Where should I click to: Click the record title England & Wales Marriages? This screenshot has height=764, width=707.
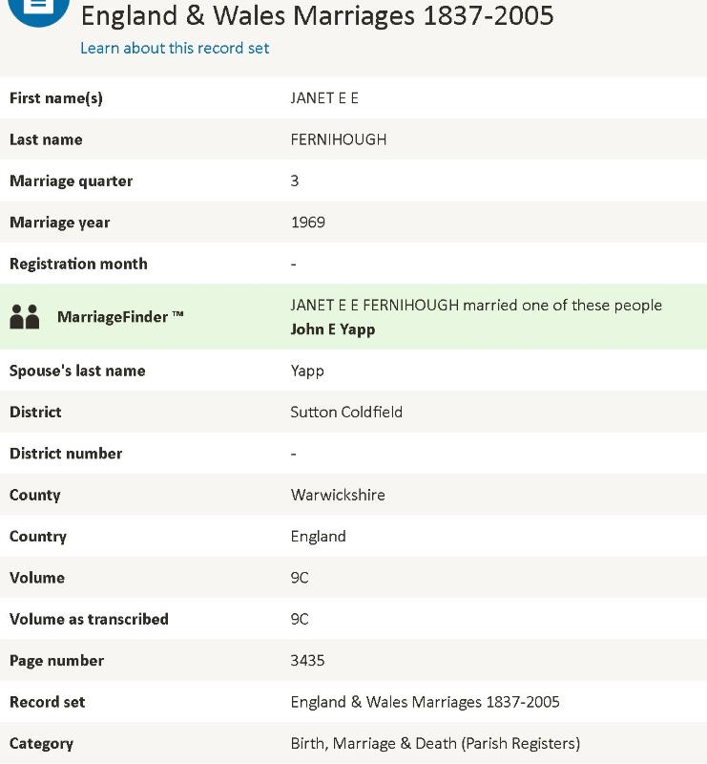coord(317,15)
